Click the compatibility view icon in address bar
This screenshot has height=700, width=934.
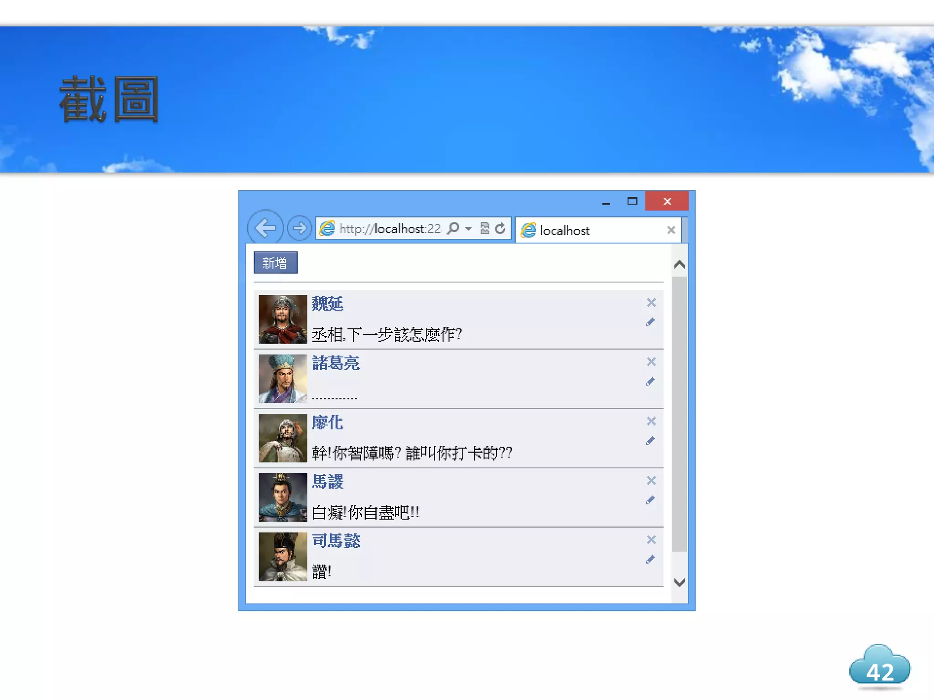tap(485, 228)
